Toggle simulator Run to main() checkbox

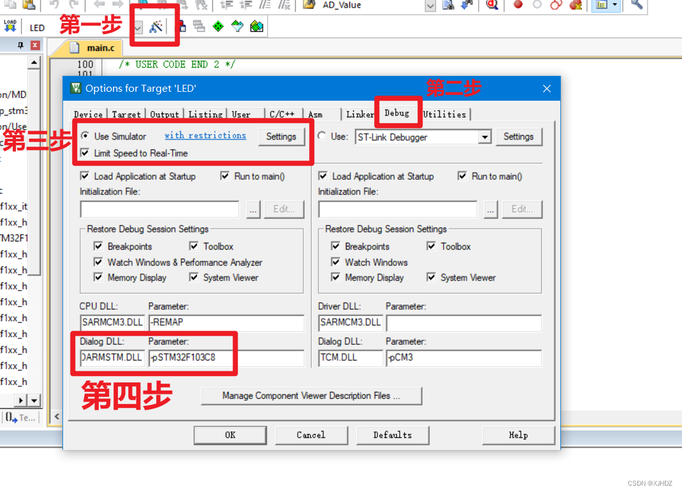[x=225, y=176]
